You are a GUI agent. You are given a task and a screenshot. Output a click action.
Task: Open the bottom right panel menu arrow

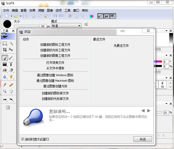[166, 104]
